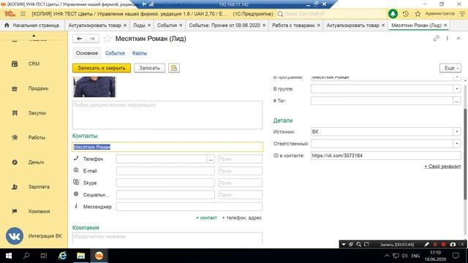Add Месяткин Роман lead to favorites star
This screenshot has width=468, height=263.
[107, 39]
